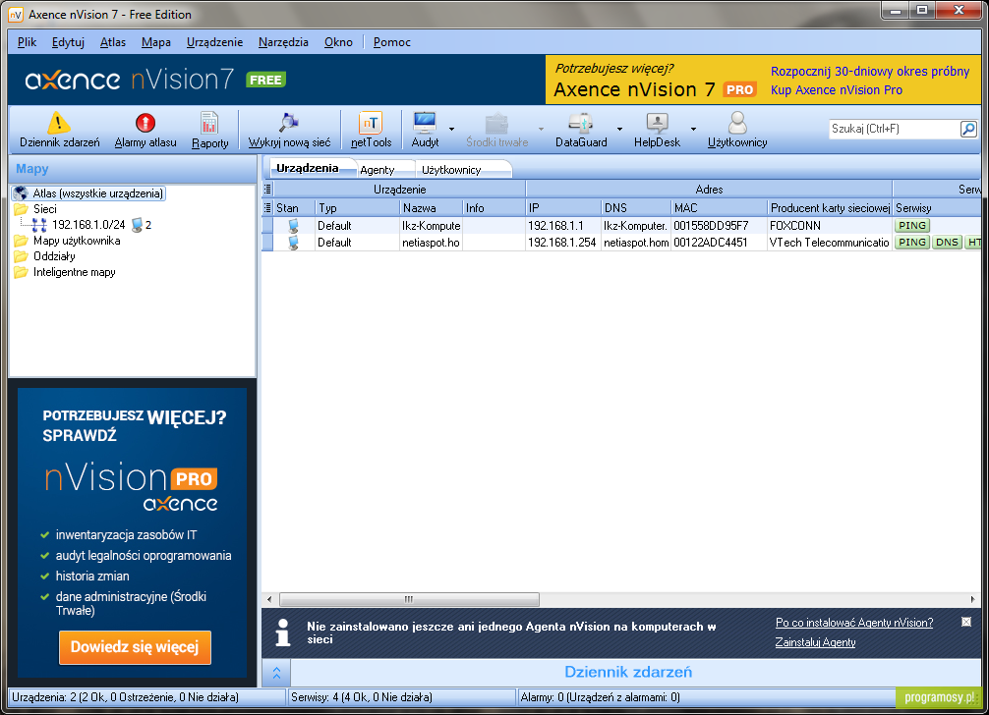Open Użytkownicy from the toolbar
Image resolution: width=989 pixels, height=715 pixels.
737,131
